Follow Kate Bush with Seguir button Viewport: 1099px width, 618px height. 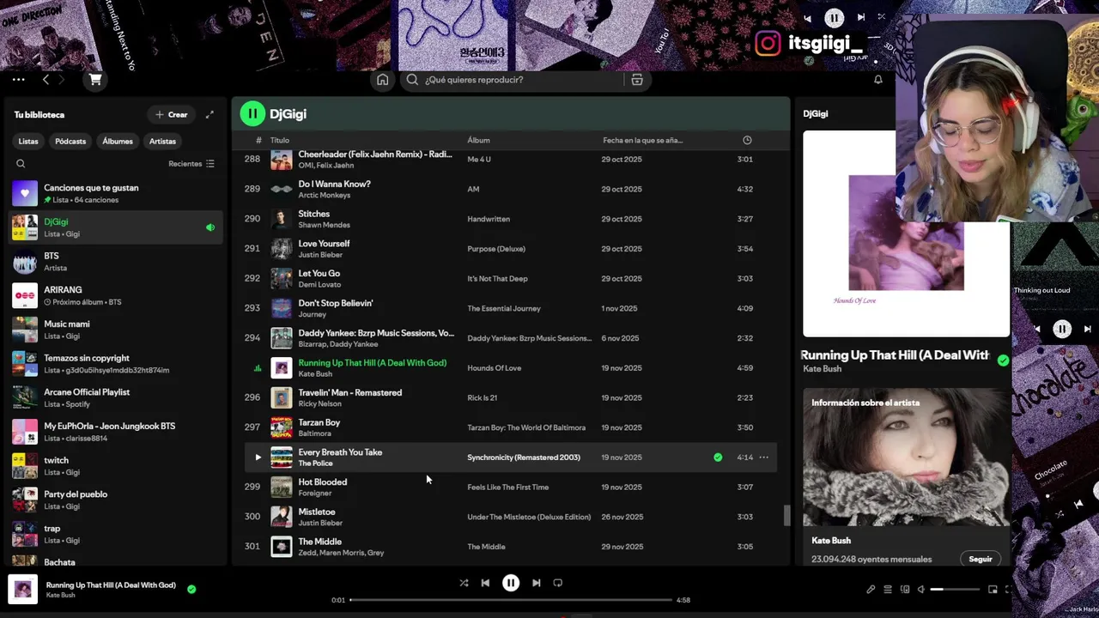(981, 559)
